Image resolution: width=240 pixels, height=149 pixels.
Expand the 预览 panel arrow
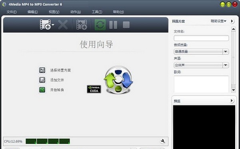tap(232, 101)
